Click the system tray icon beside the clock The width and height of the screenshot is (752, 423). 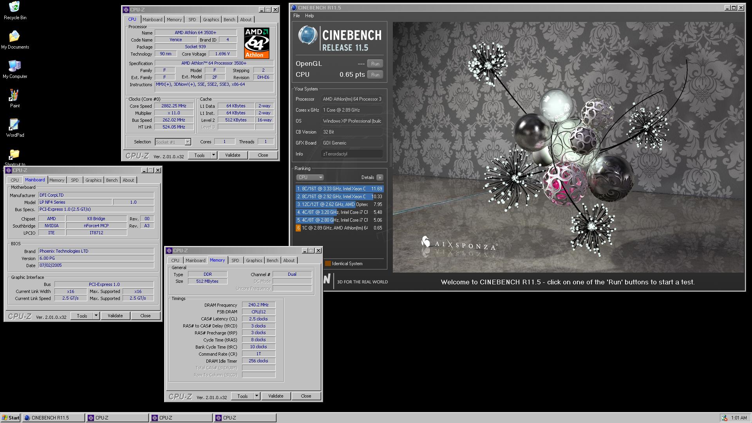725,418
